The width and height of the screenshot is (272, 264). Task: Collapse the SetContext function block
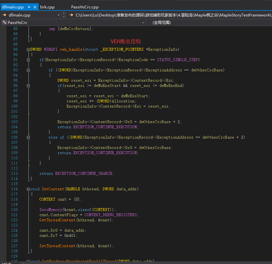[x=28, y=189]
